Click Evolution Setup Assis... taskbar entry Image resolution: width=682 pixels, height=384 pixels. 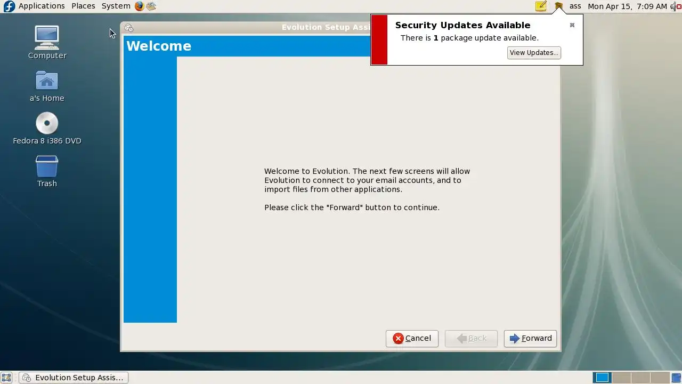click(x=74, y=378)
